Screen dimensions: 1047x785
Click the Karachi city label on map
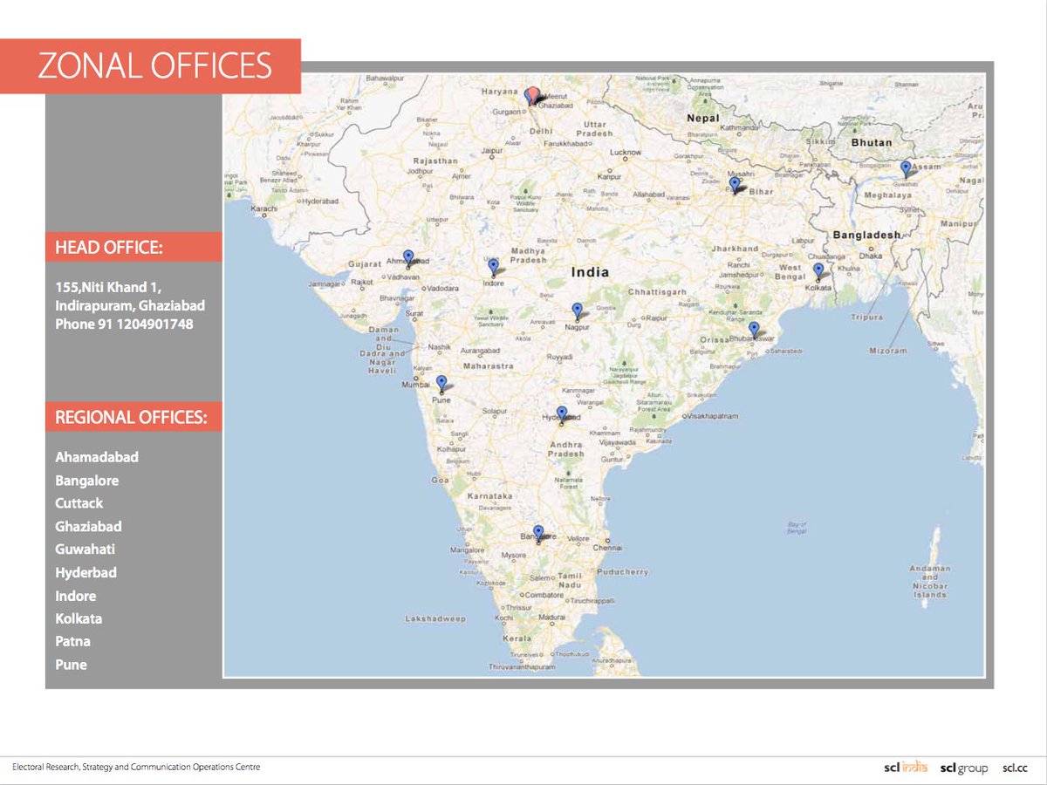pos(262,210)
